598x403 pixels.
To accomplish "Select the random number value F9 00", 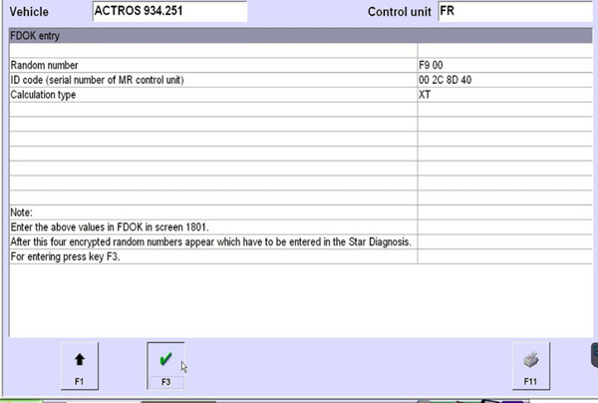I will [431, 65].
